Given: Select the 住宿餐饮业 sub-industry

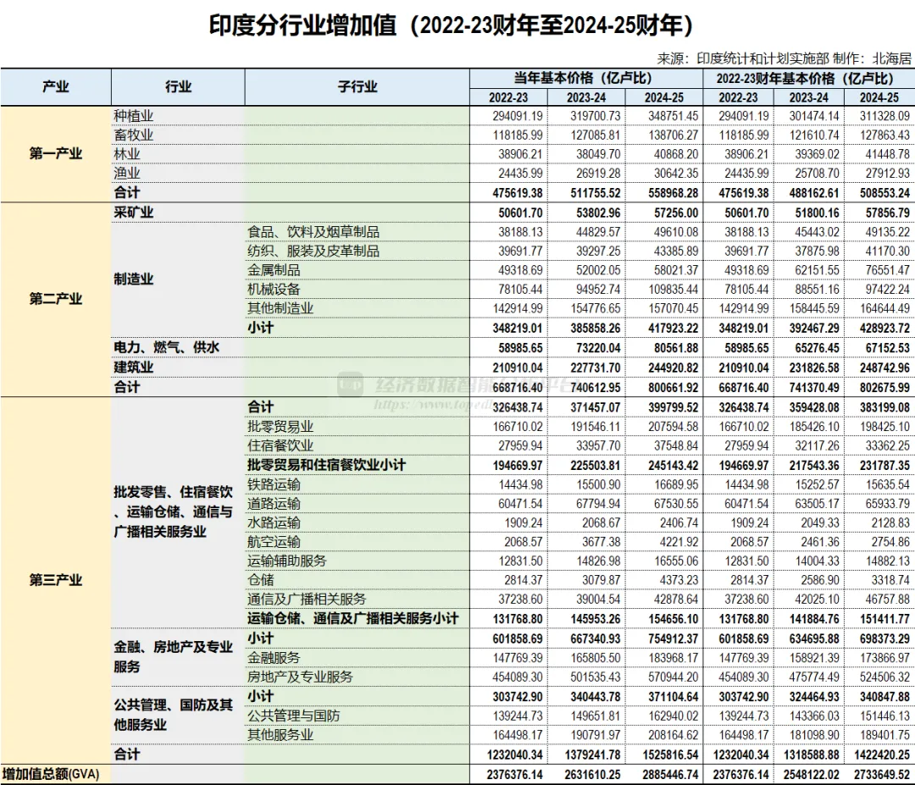Looking at the screenshot, I should tap(280, 446).
